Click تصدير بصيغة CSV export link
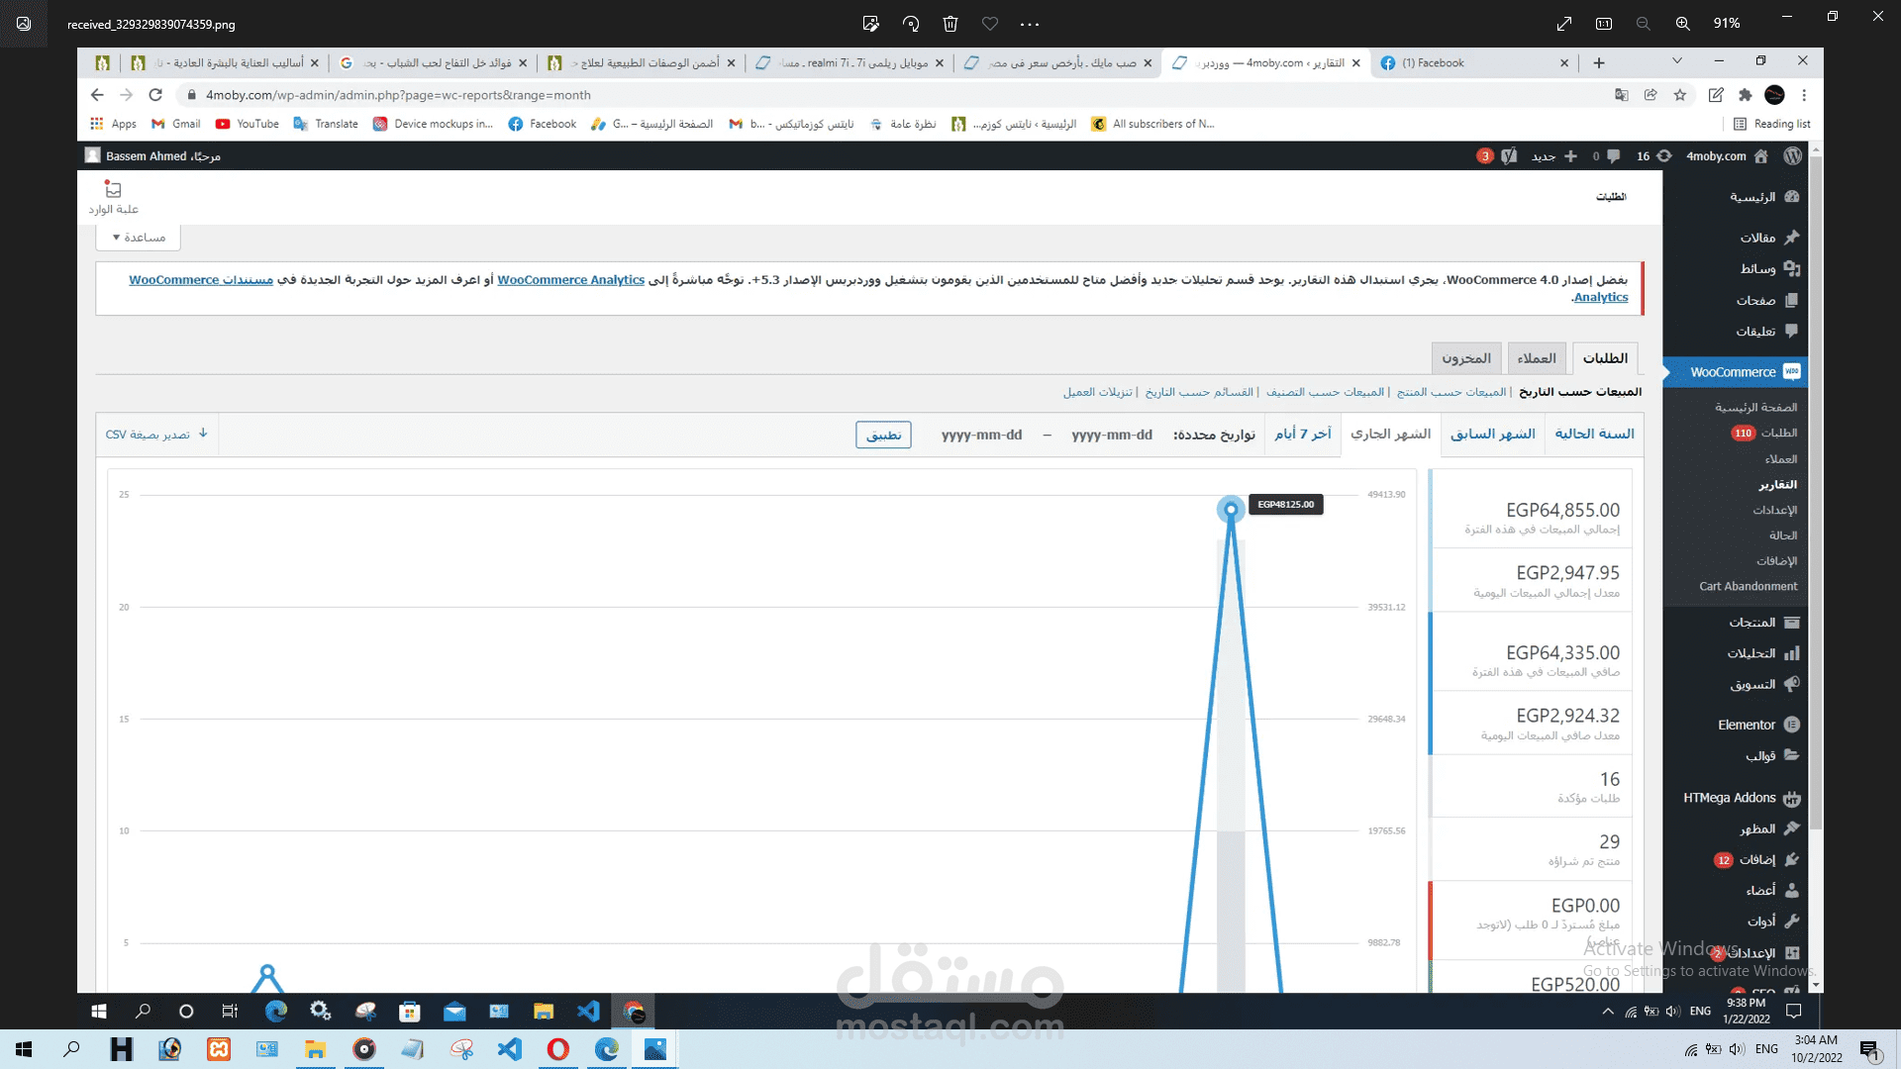1901x1069 pixels. 156,434
